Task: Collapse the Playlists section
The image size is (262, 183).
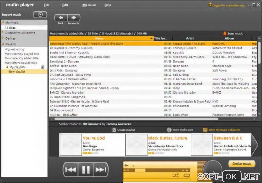Action: point(3,44)
